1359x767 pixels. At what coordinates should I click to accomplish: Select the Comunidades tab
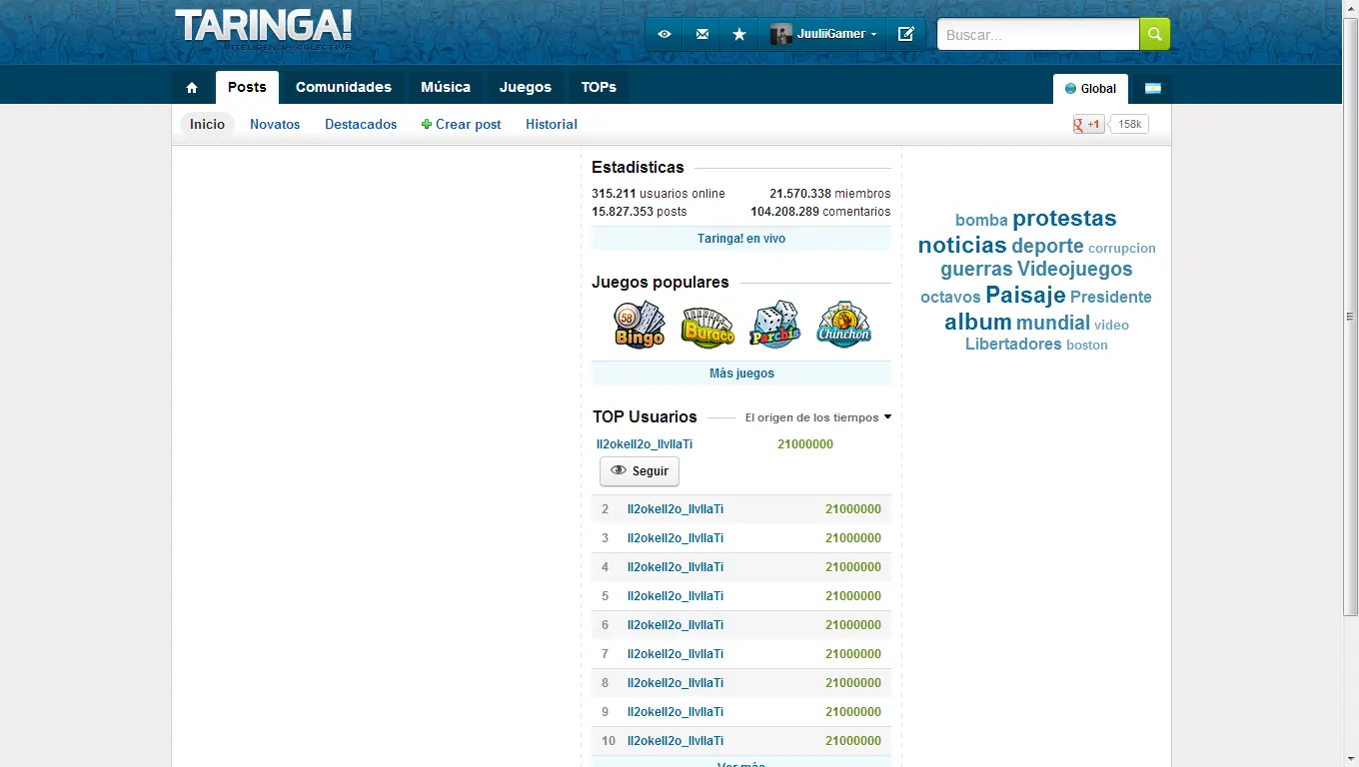click(x=344, y=87)
